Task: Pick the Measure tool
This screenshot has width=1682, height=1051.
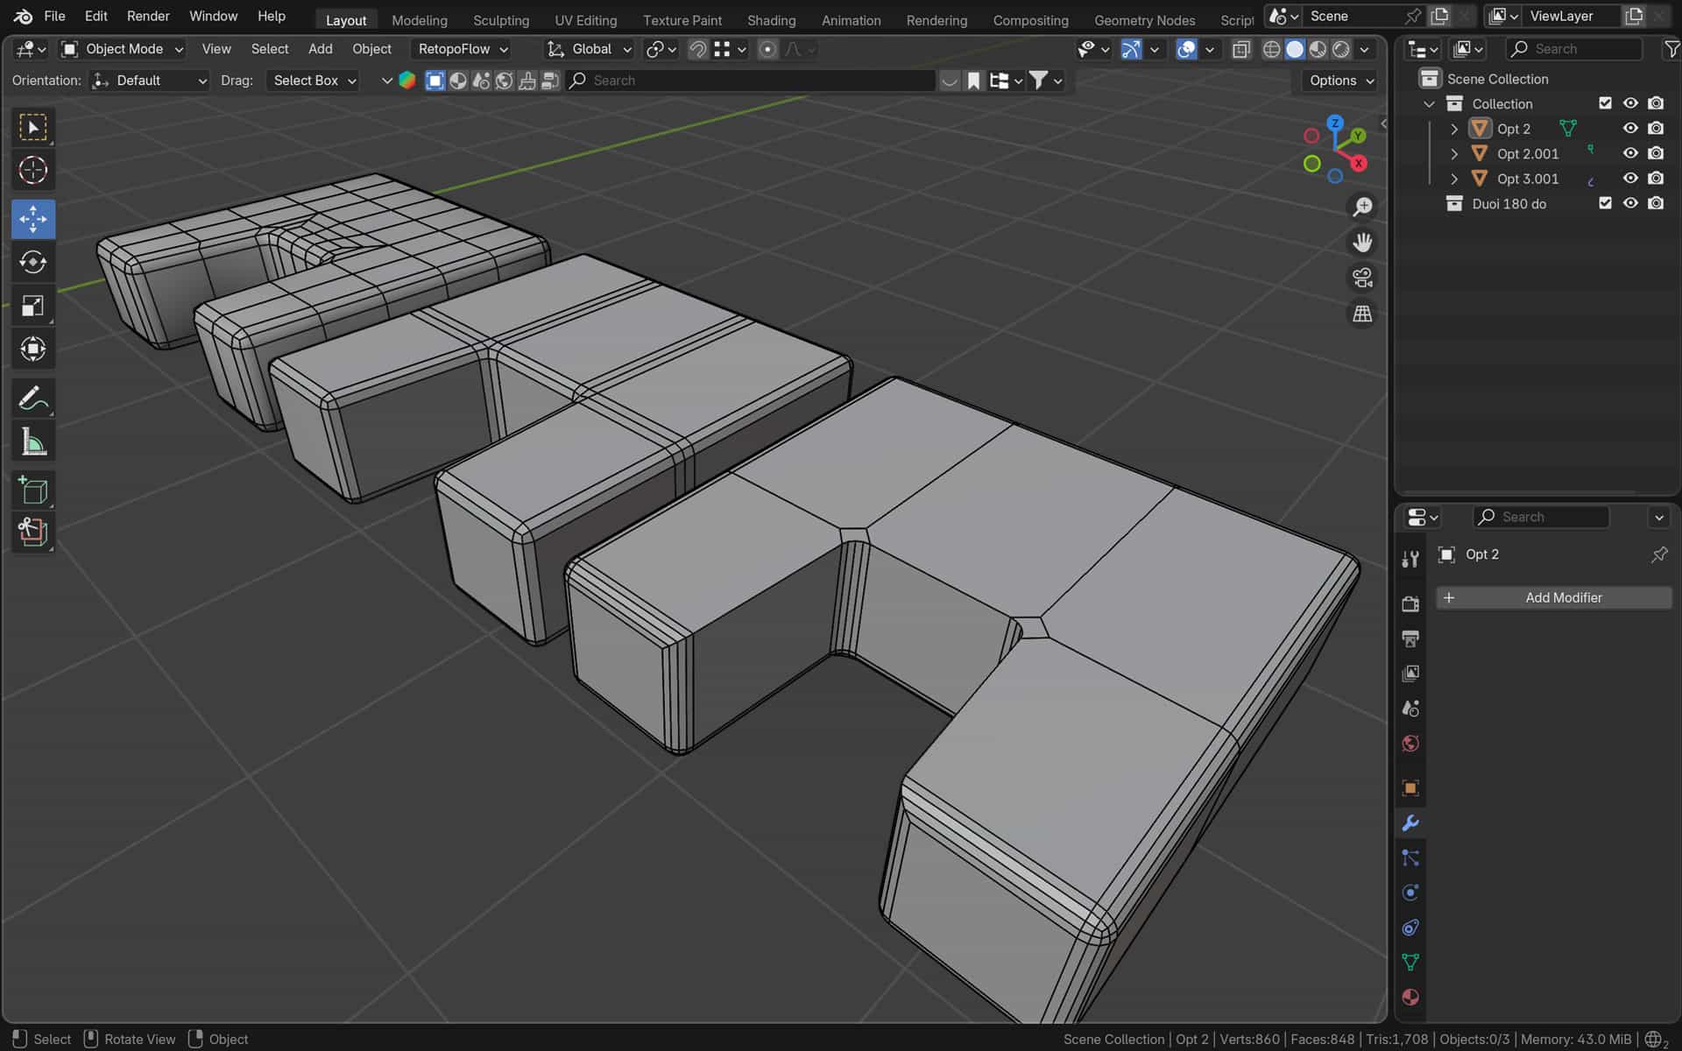Action: click(x=33, y=442)
